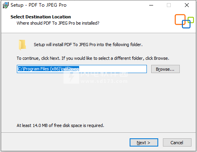Click the setup installer icon in title bar
The image size is (197, 152).
tap(5, 5)
